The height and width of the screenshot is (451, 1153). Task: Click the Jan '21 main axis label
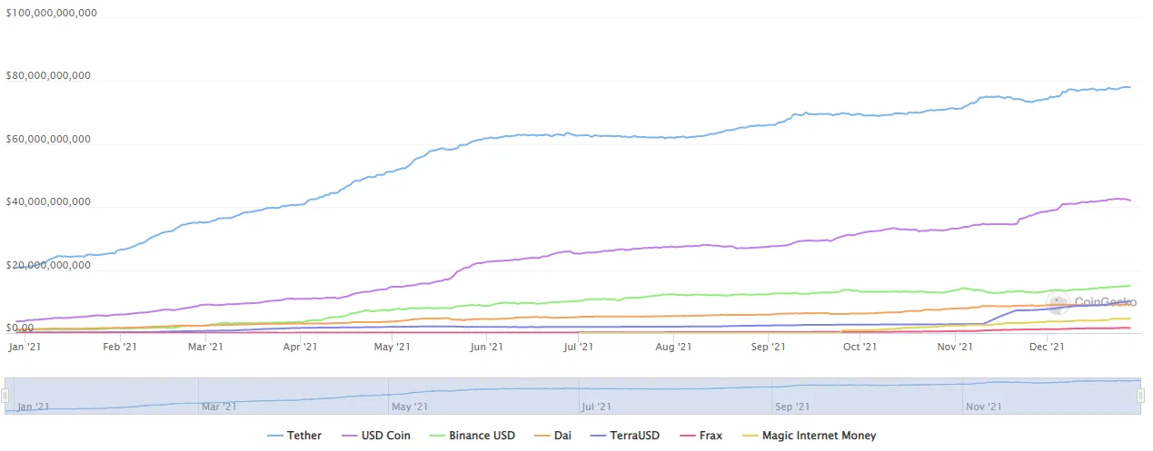pos(24,346)
